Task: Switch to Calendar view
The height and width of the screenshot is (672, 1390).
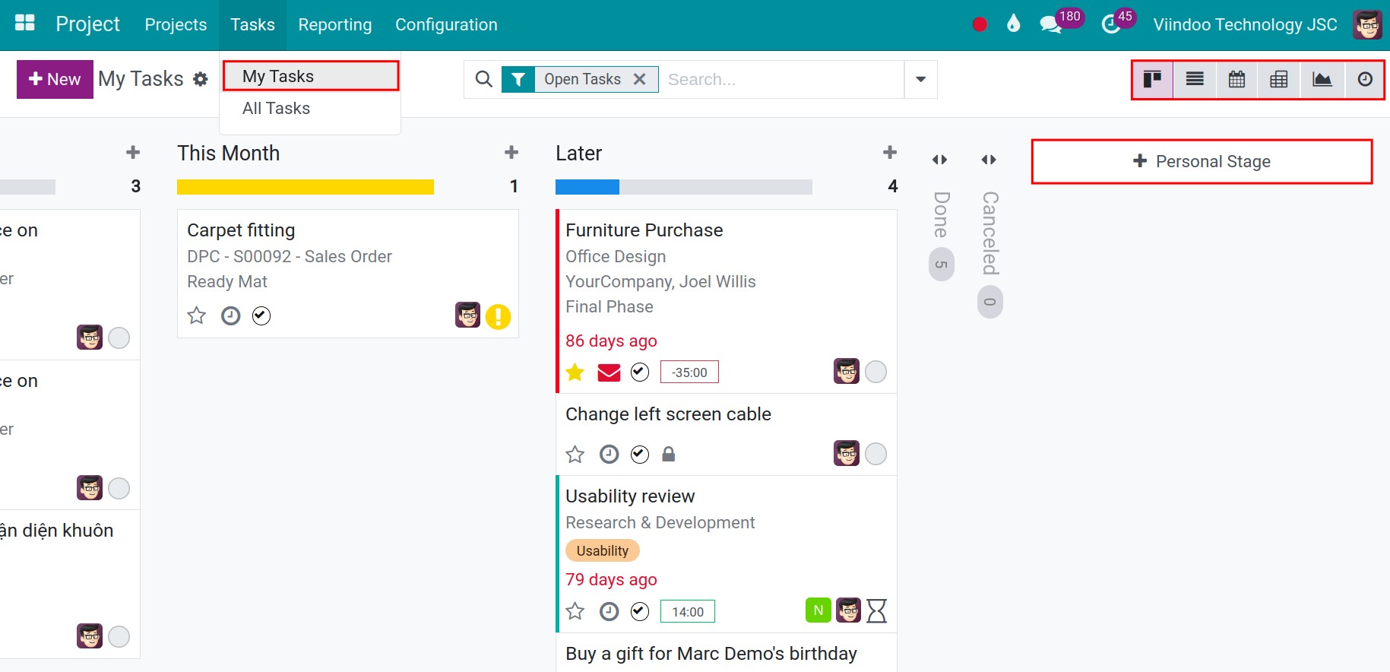Action: pyautogui.click(x=1236, y=79)
